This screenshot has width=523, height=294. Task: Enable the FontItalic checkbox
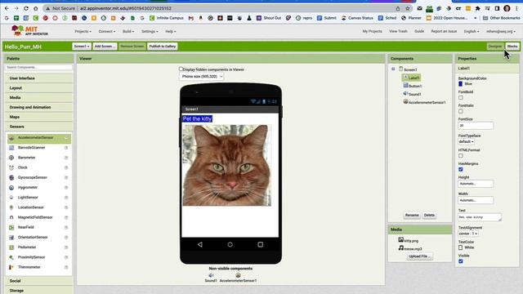click(x=461, y=111)
